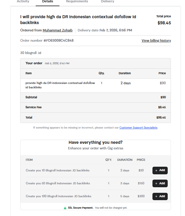Screen dimensions: 185x216
Task: Switch to the Activity tab
Action: point(23,1)
